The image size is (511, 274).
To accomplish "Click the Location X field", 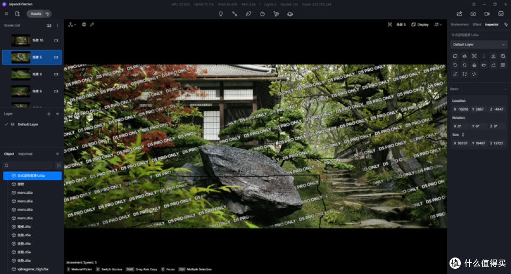I will 461,109.
